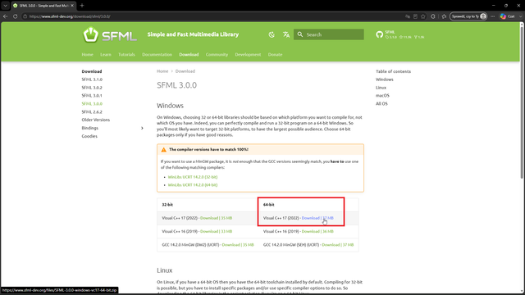The height and width of the screenshot is (295, 525).
Task: Open the Home navigation item
Action: pyautogui.click(x=88, y=55)
